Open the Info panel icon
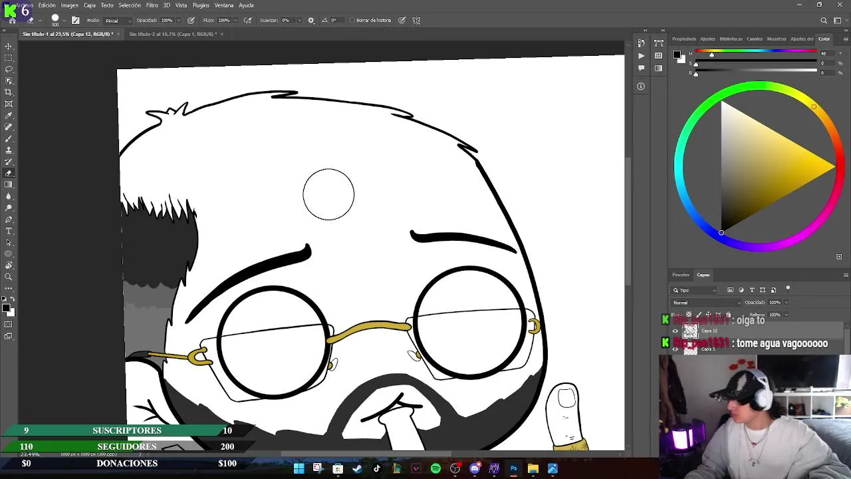This screenshot has height=479, width=851. [641, 86]
